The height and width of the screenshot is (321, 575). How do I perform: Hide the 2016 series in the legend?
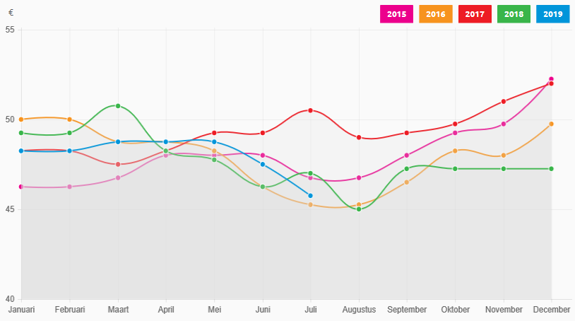(436, 14)
